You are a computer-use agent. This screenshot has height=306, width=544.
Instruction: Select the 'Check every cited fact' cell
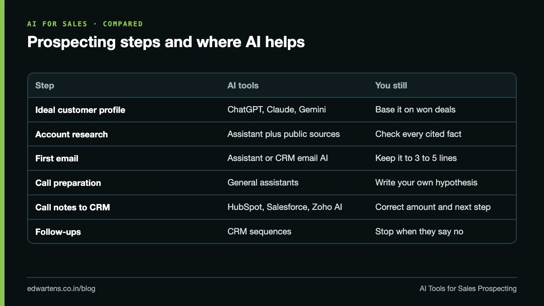point(418,134)
